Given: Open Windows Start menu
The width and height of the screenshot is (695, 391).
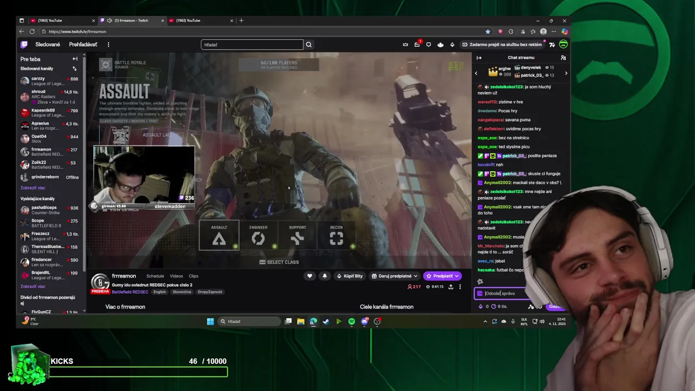Looking at the screenshot, I should click(210, 321).
